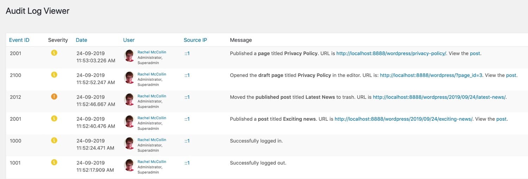Screen dimensions: 528x179
Task: Click severity icon for Exciting news event
Action: [54, 118]
